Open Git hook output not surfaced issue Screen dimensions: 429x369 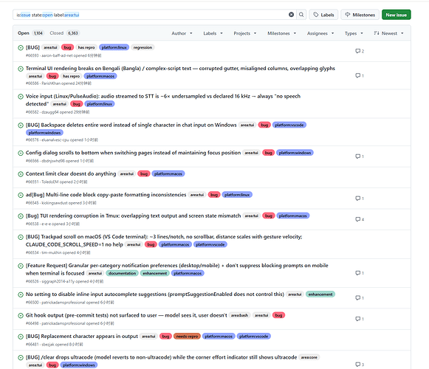[x=126, y=315]
